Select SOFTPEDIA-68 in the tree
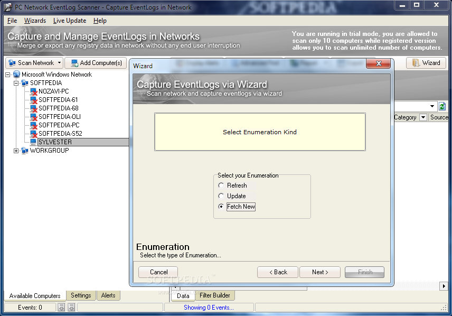Image resolution: width=452 pixels, height=316 pixels. [59, 108]
